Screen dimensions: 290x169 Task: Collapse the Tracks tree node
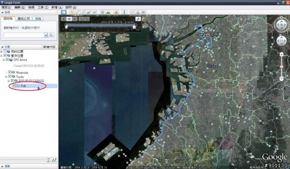[6, 76]
